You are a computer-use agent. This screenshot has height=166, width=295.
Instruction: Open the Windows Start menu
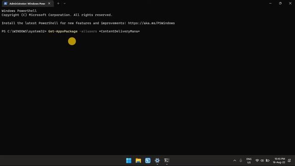[x=129, y=160]
